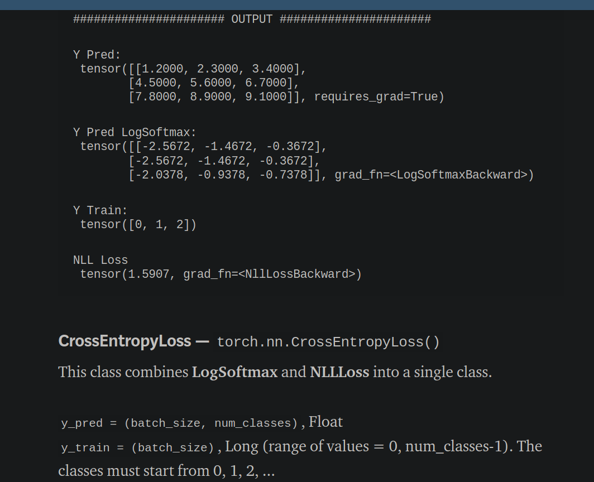Click row with grad_fn=<LogSoftmaxBackward>
The width and height of the screenshot is (594, 482).
tap(331, 175)
